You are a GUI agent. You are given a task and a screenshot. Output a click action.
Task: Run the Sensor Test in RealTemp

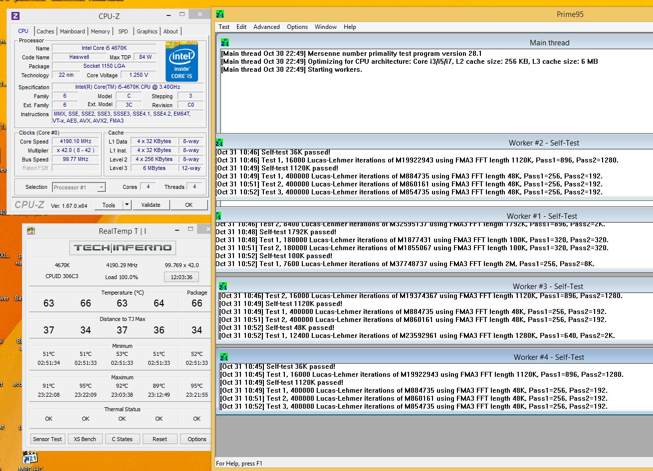[x=47, y=439]
